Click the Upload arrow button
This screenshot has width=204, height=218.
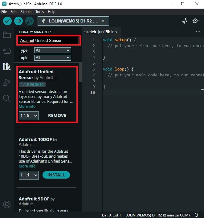click(x=18, y=21)
